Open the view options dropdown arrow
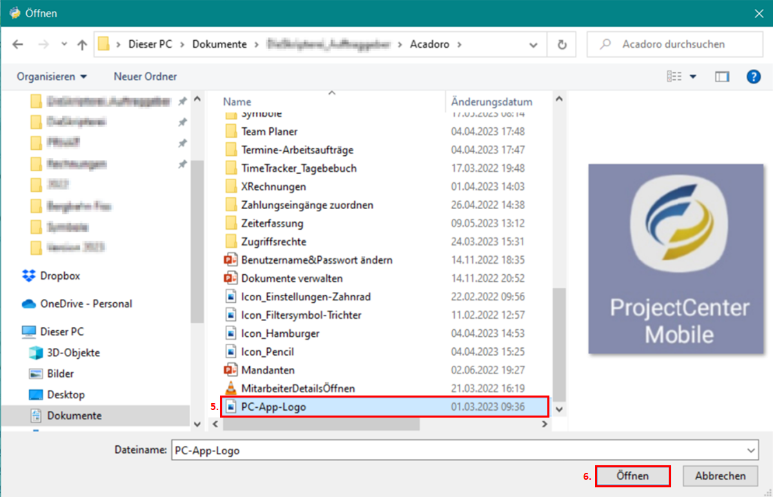 (x=693, y=77)
